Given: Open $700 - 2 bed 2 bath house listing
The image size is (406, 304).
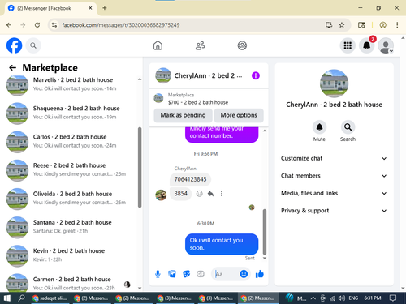Looking at the screenshot, I should [198, 102].
